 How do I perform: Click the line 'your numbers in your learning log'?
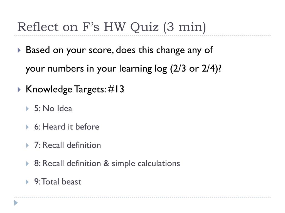[x=96, y=69]
